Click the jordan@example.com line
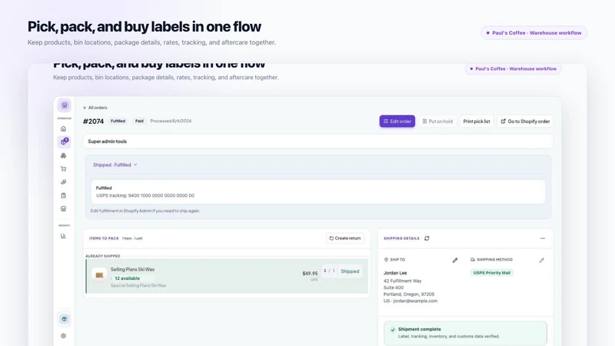Image resolution: width=615 pixels, height=346 pixels. coord(411,301)
